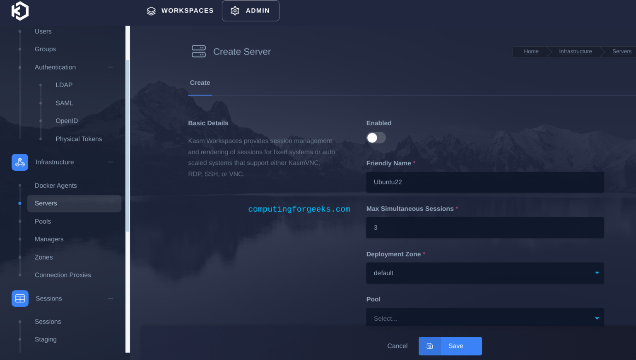Click inside the Friendly Name field
The width and height of the screenshot is (636, 360).
(484, 182)
